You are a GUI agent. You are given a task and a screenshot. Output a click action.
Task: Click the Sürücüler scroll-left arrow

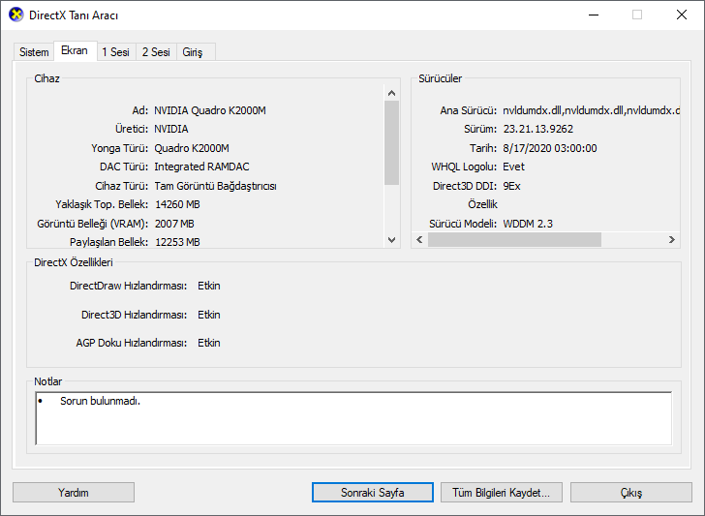(419, 239)
